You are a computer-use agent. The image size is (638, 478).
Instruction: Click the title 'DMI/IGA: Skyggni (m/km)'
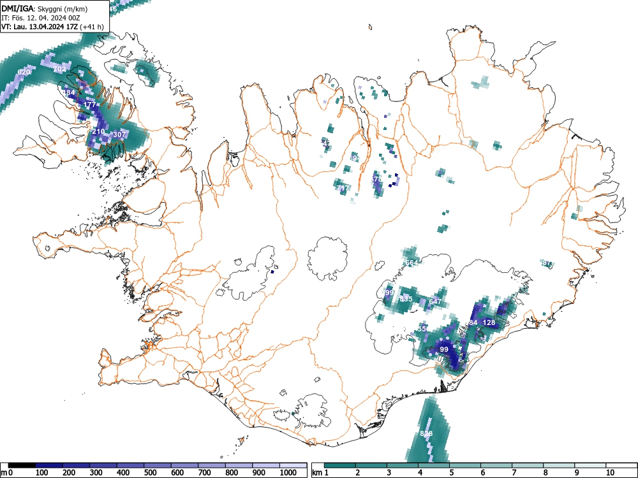45,8
